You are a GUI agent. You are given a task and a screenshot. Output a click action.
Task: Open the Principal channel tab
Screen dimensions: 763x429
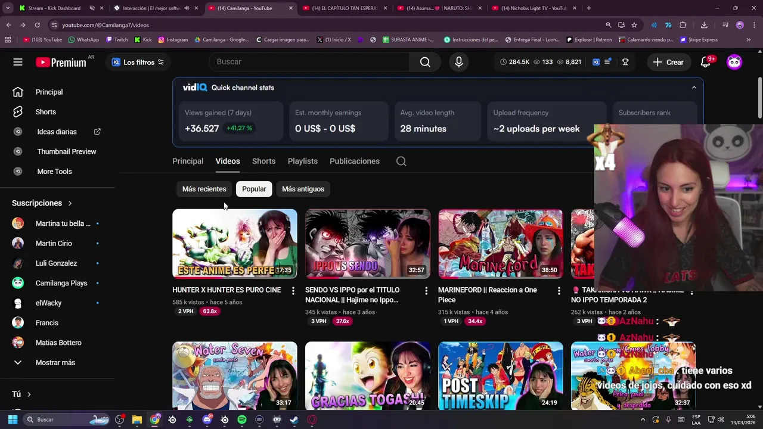pos(188,161)
